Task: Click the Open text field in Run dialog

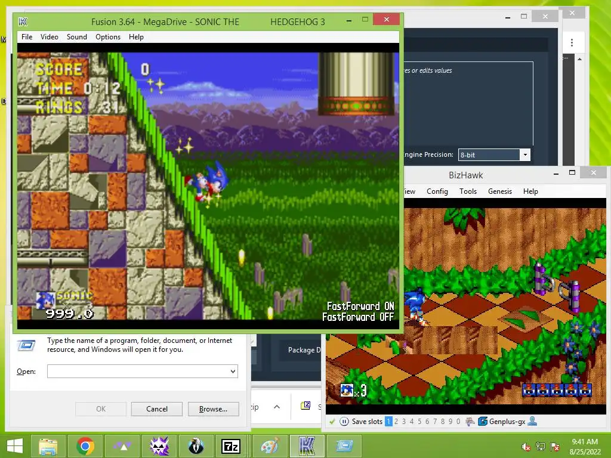Action: pos(143,371)
